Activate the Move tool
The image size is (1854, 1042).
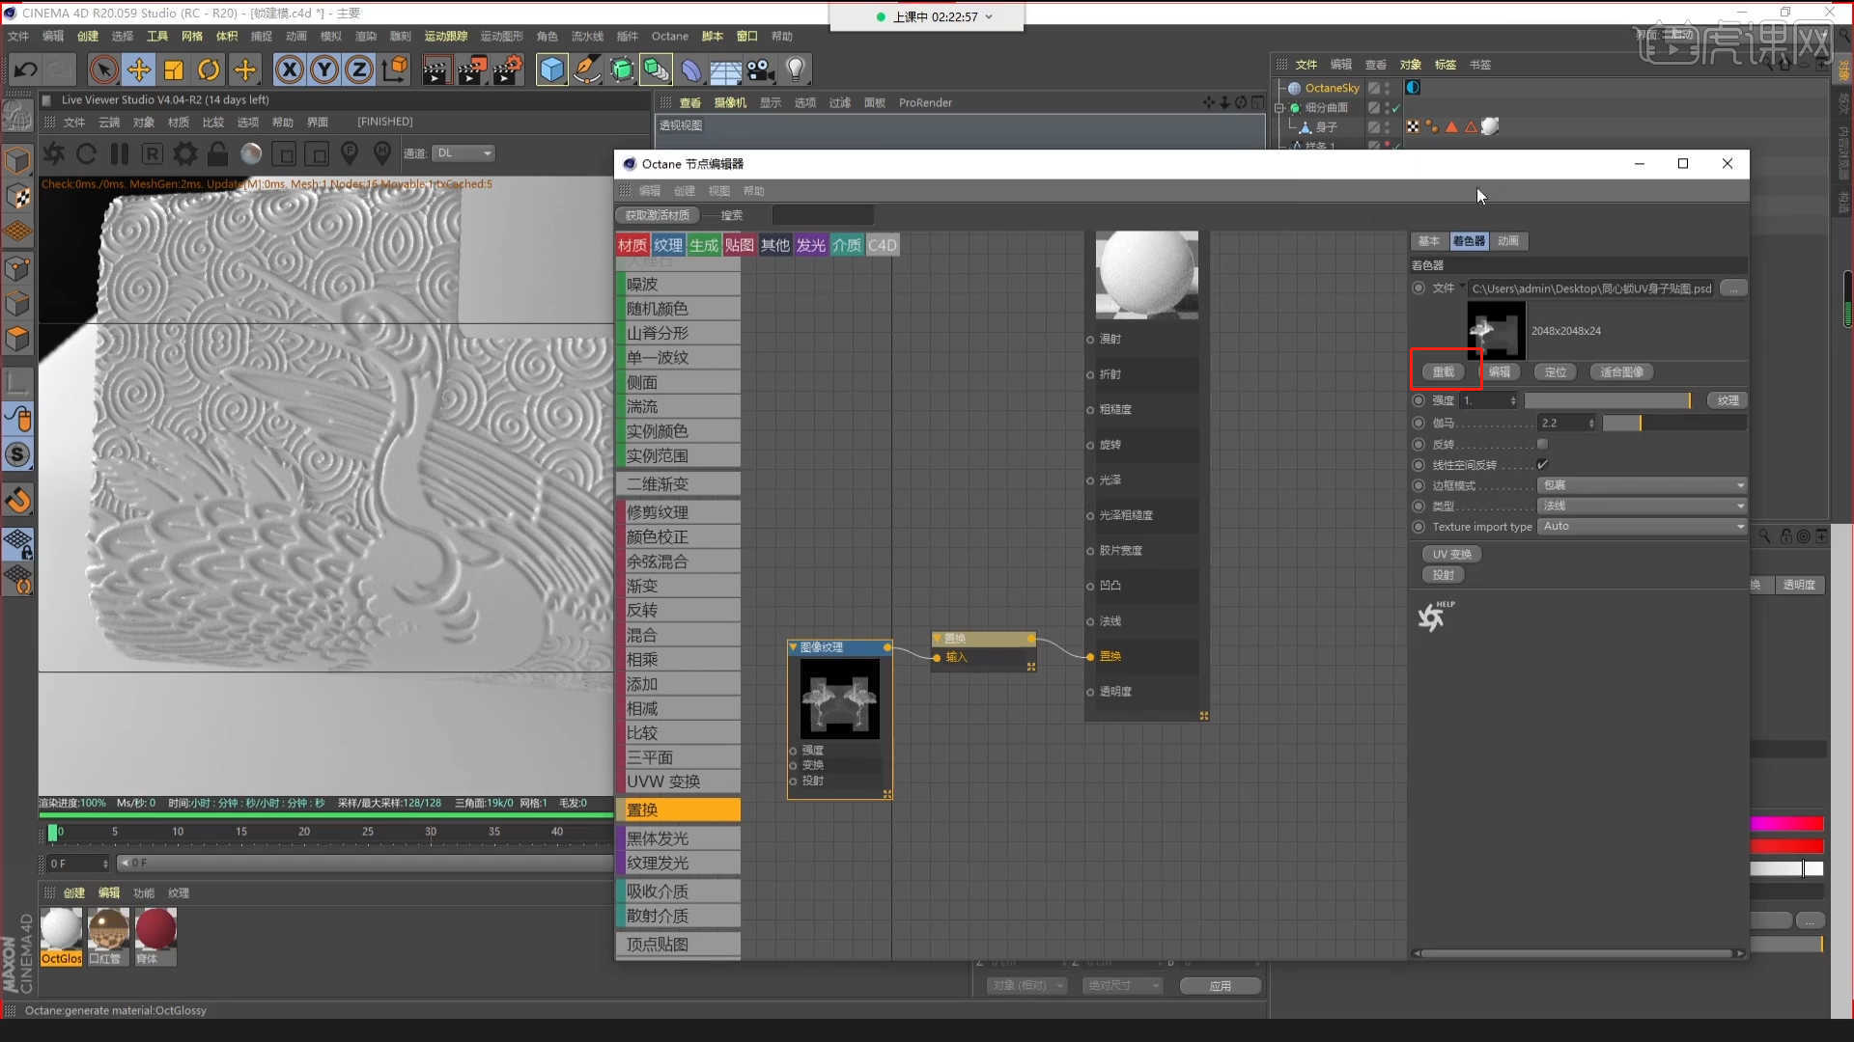[139, 69]
